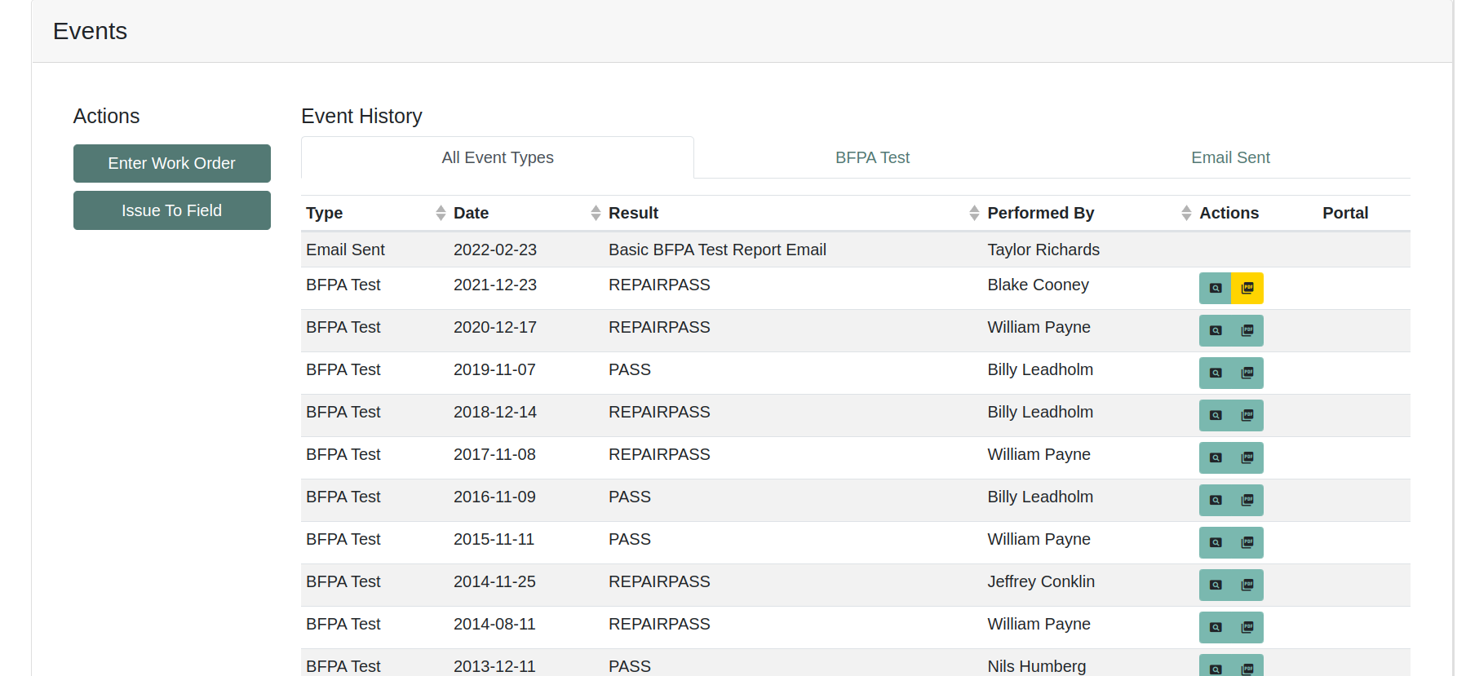Switch to the BFPA Test tab
The image size is (1466, 676).
(872, 157)
